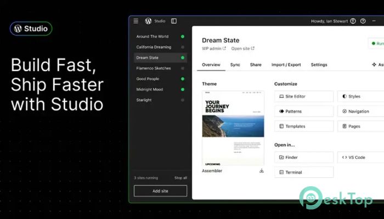Open the Settings tab
The height and width of the screenshot is (219, 384).
pos(319,65)
